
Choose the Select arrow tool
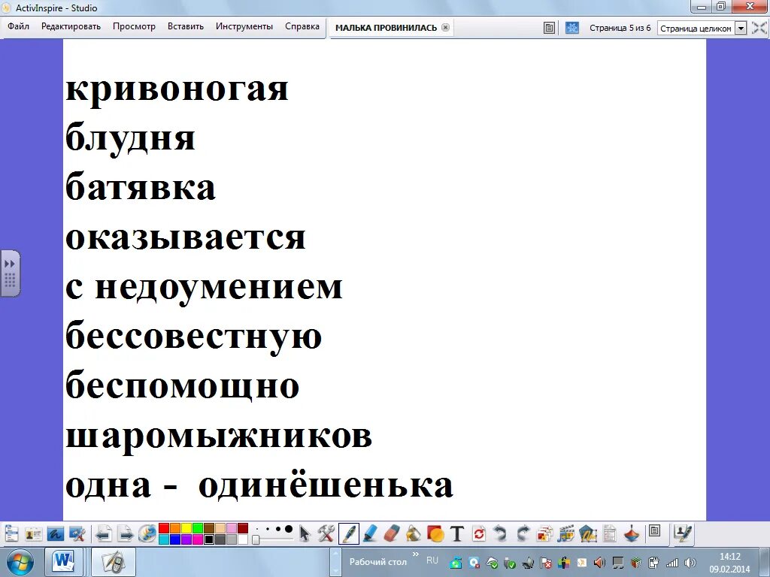click(x=305, y=533)
